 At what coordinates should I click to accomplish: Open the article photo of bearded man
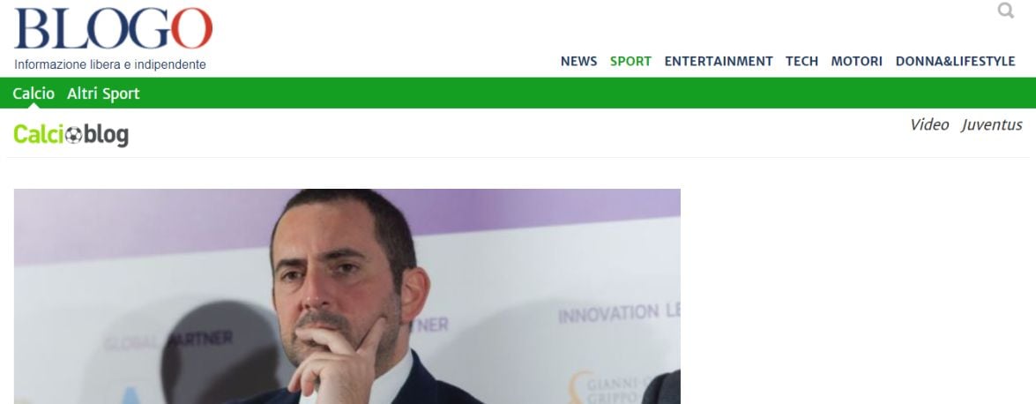[x=347, y=296]
